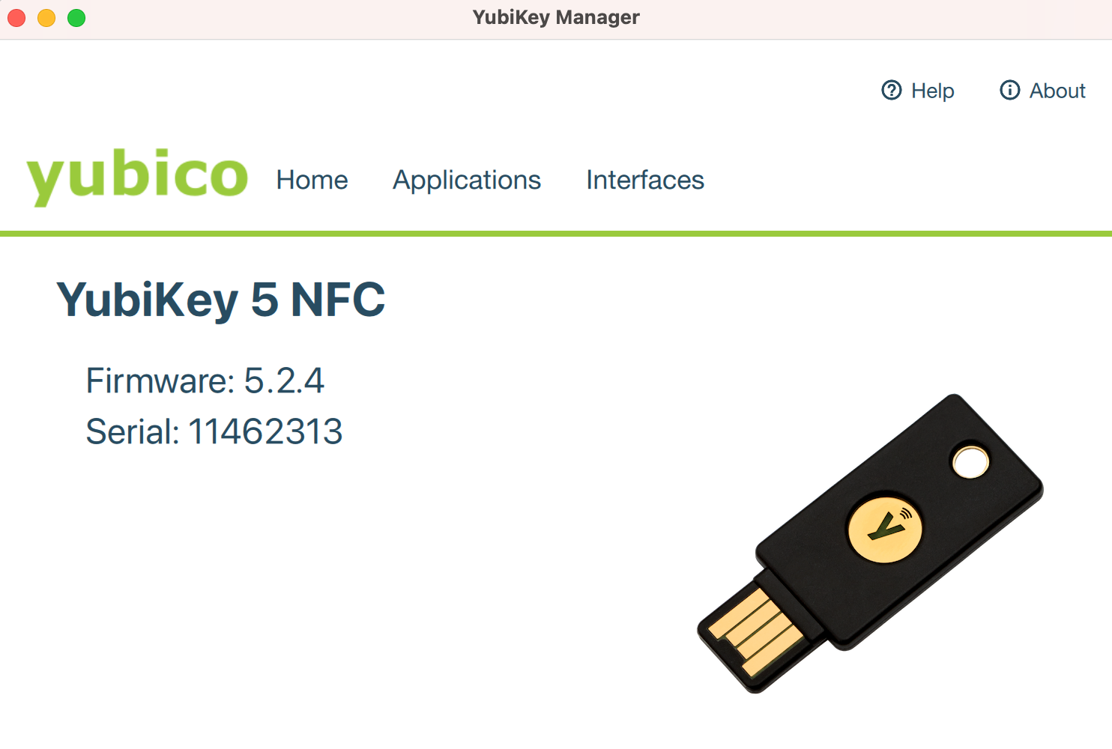Click the yellow minimize traffic light
1112x749 pixels.
click(46, 18)
